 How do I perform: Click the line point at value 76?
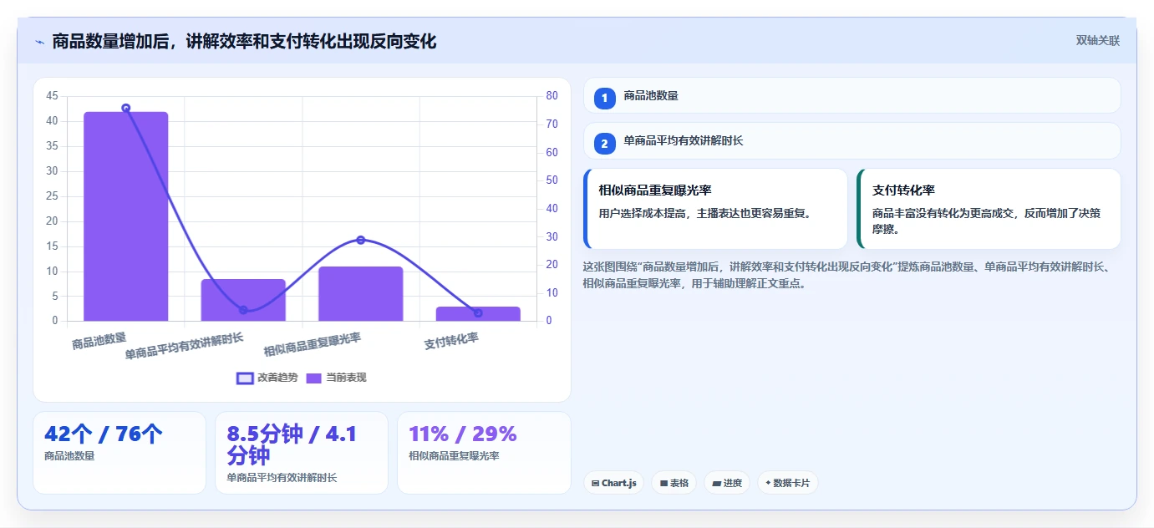pos(126,108)
